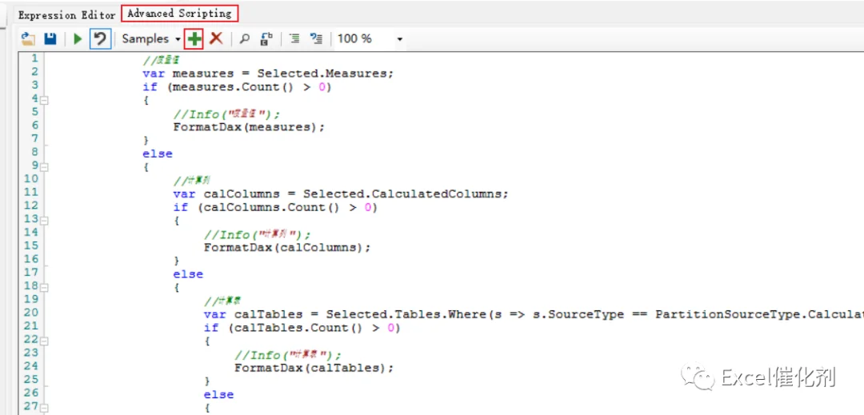Collapse code block at line 13

coord(44,221)
